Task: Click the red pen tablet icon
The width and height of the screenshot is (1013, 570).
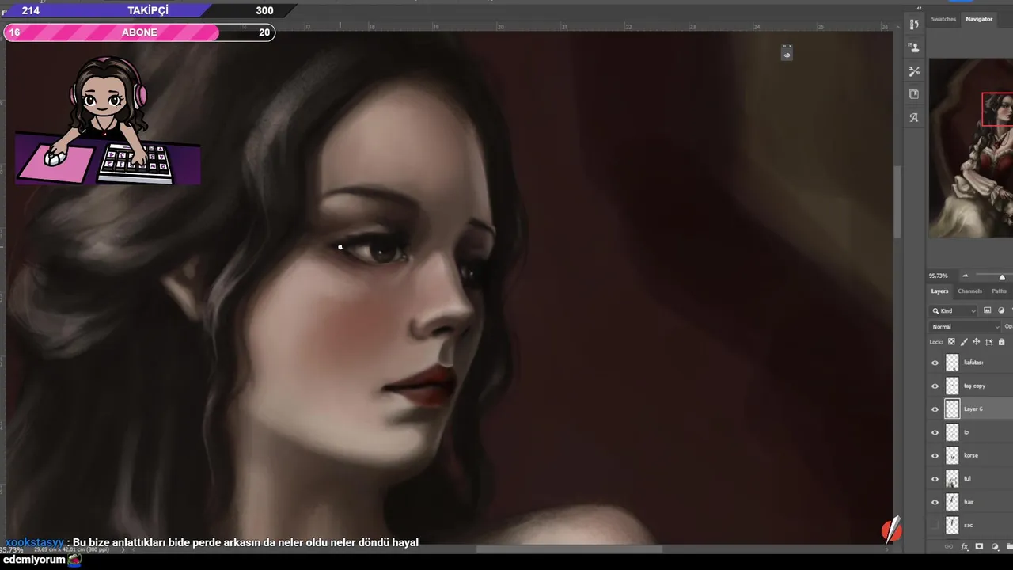Action: point(891,530)
